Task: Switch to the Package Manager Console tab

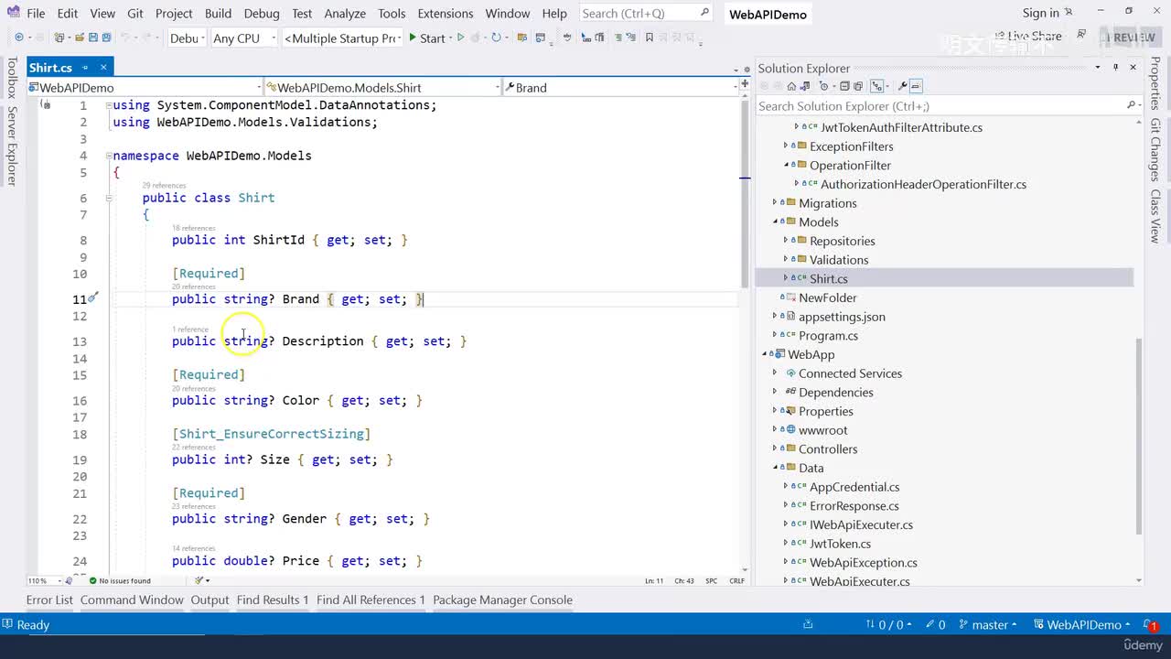Action: point(502,600)
